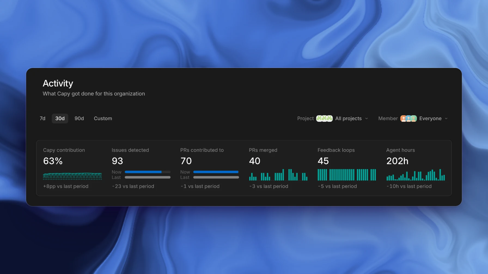488x274 pixels.
Task: Click the chevron next to Everyone
Action: [x=446, y=119]
